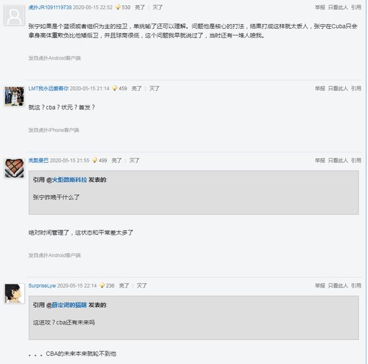
Task: Open quoted user 薛定谔的猫咪's profile
Action: (69, 305)
